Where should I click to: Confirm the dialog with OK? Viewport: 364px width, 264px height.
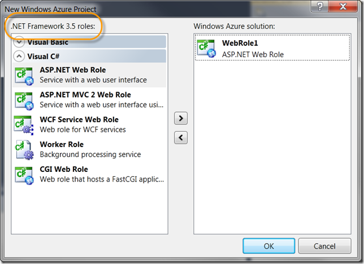269,246
